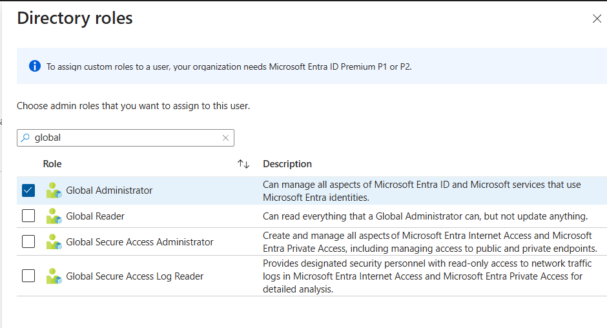Screen dimensions: 607x328
Task: Select the Global Secure Access Log Reader name
Action: pos(135,276)
